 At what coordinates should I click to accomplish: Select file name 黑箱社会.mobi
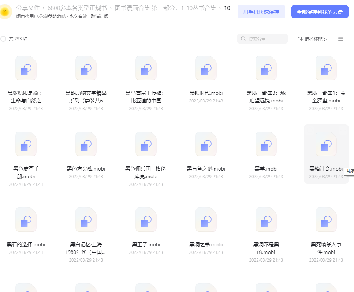pos(326,169)
